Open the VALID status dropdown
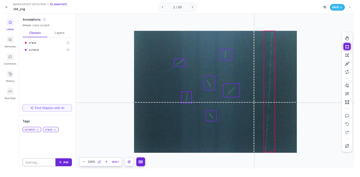 click(x=337, y=7)
